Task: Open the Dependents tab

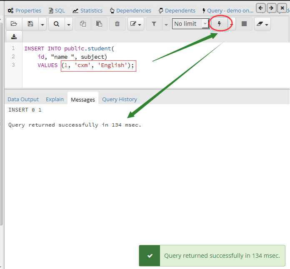Action: click(x=177, y=10)
